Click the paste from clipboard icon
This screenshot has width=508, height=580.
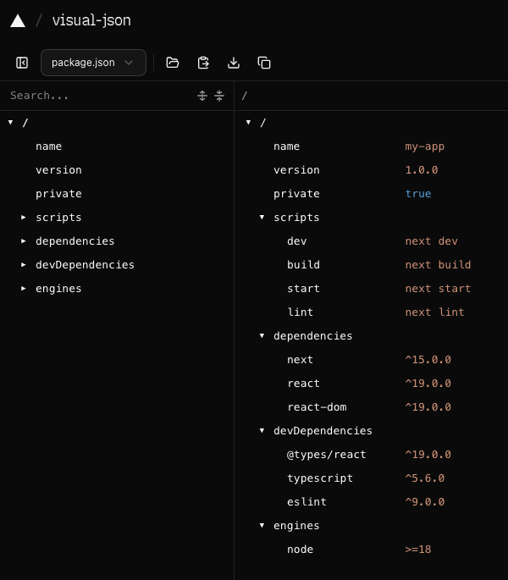tap(203, 63)
